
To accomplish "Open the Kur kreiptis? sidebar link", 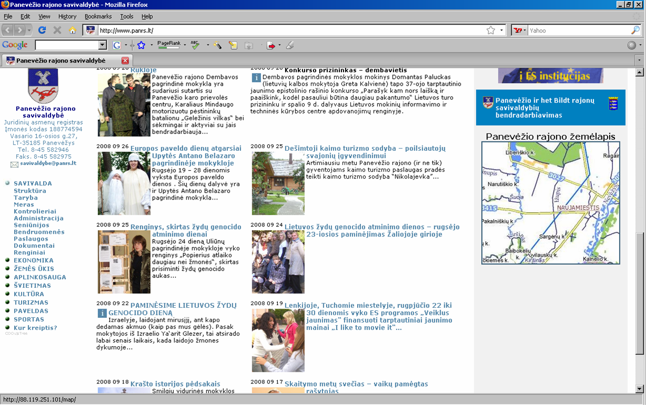I will [x=35, y=327].
